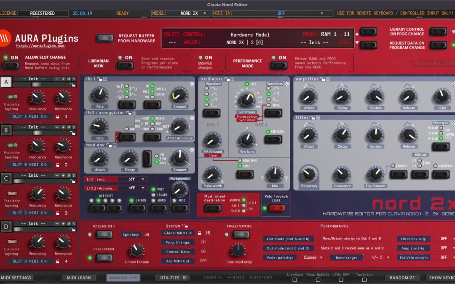The width and height of the screenshot is (455, 284).
Task: Open the UTILITIES menu
Action: tap(172, 278)
